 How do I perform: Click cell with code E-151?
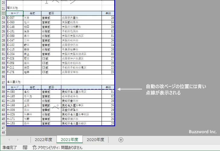tap(15, 31)
